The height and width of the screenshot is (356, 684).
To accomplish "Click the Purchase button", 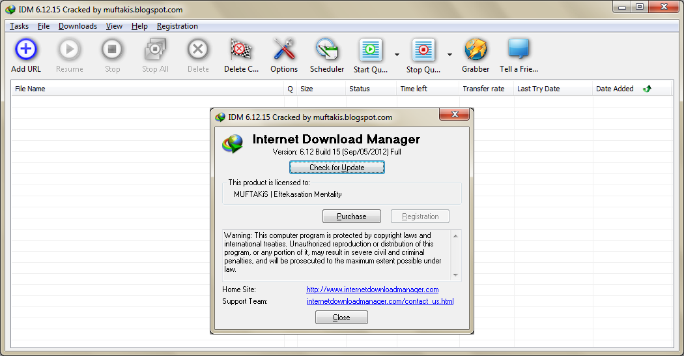I will pyautogui.click(x=352, y=216).
